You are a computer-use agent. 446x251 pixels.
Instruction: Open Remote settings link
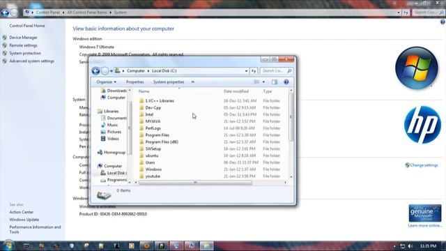point(23,45)
